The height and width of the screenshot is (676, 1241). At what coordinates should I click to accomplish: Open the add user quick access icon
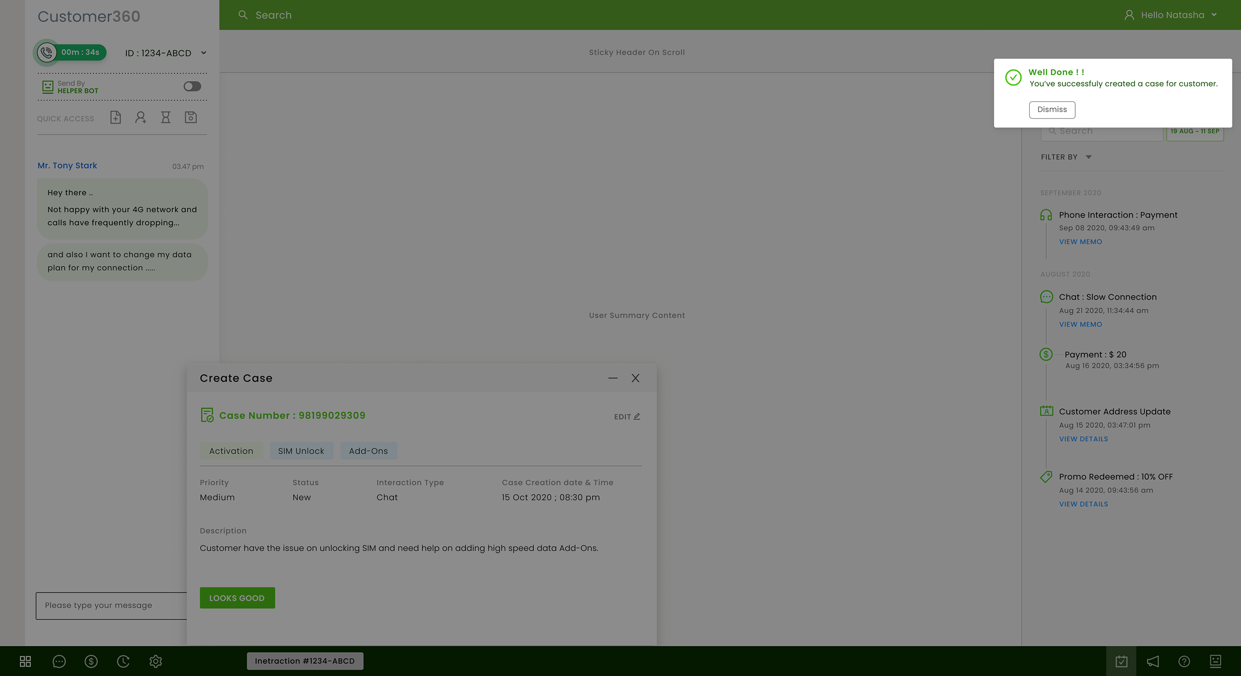tap(140, 118)
